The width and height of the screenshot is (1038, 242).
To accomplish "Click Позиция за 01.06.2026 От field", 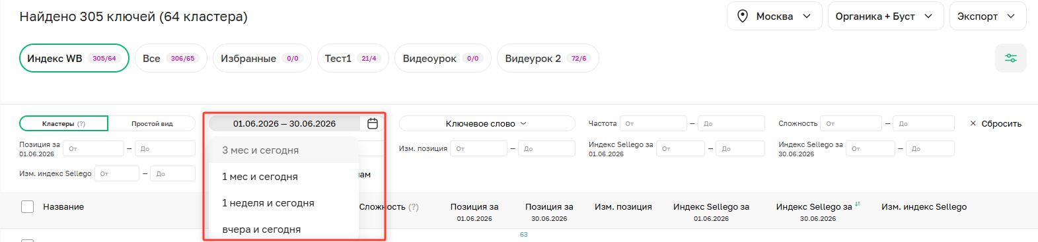I will pyautogui.click(x=94, y=148).
